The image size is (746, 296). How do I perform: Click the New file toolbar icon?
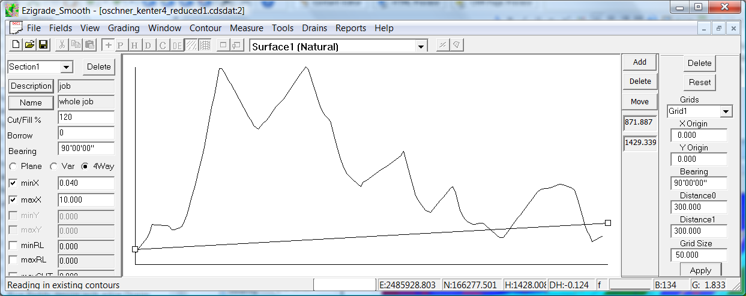[16, 45]
